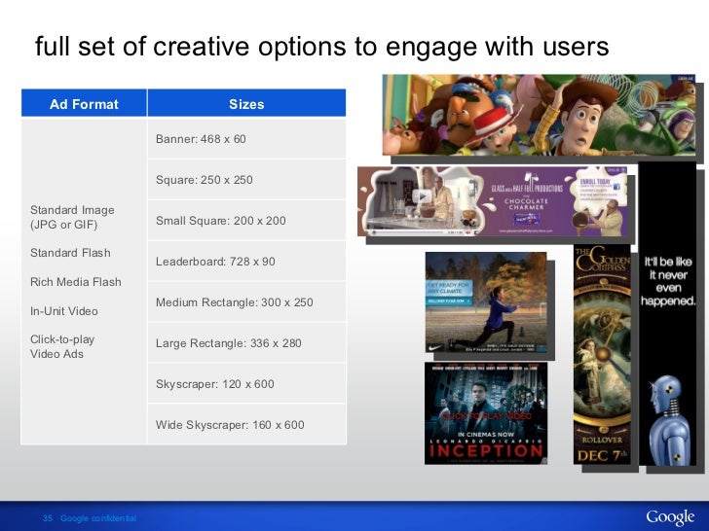The height and width of the screenshot is (531, 709).
Task: Select the Nike runner rectangle ad
Action: (486, 302)
